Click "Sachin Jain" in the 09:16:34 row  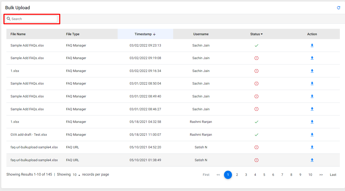click(x=201, y=71)
